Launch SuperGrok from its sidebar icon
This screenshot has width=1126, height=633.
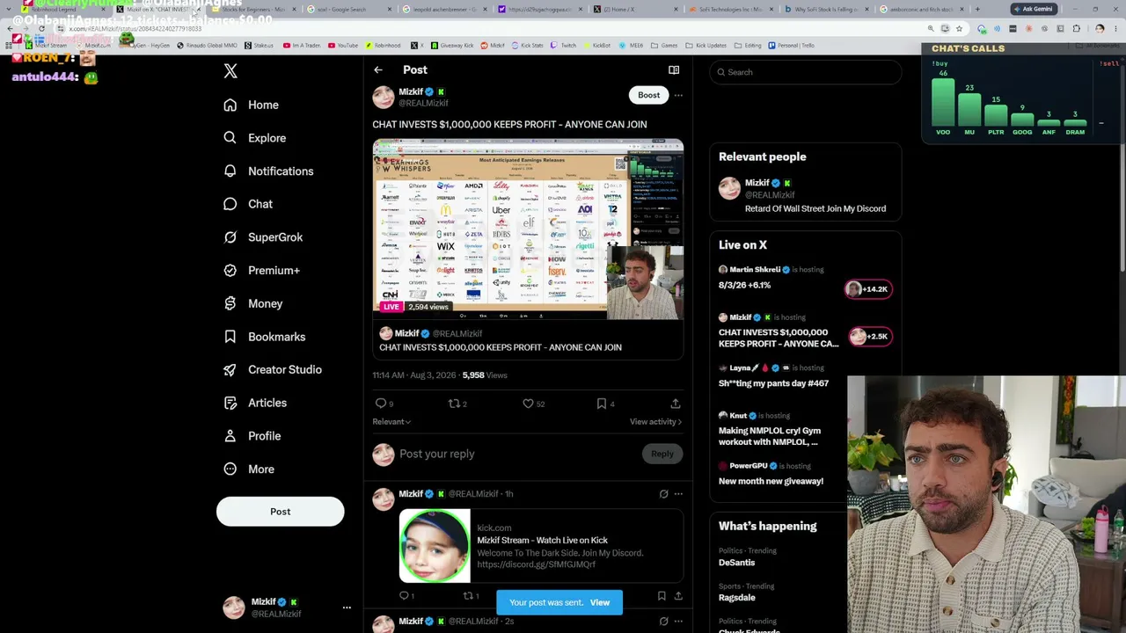[230, 237]
